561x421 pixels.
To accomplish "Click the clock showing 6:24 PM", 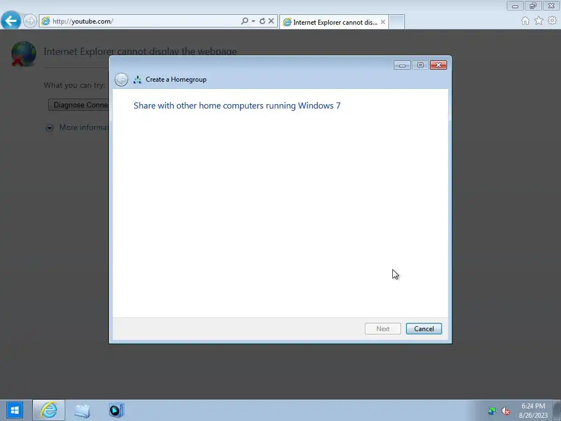I will pyautogui.click(x=533, y=406).
